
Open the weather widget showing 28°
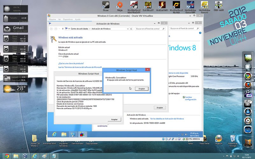point(16,89)
